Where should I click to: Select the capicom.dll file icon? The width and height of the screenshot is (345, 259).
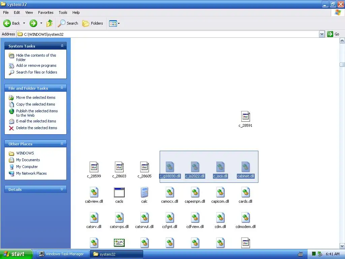pyautogui.click(x=220, y=193)
